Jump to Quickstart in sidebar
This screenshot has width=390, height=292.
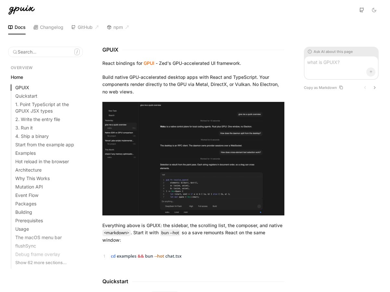tap(26, 96)
